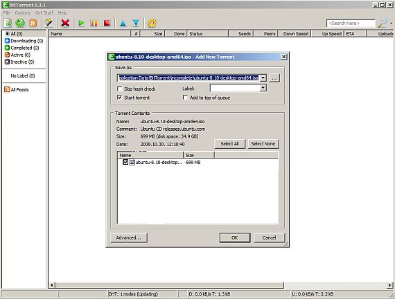Screen dimensions: 395x299
Task: Sort by Up Speed column header
Action: (328, 34)
